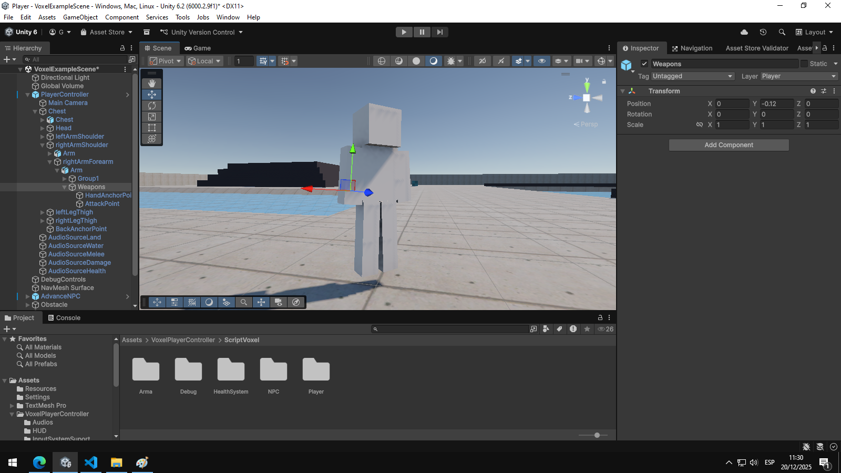Image resolution: width=841 pixels, height=473 pixels.
Task: Open the Layer dropdown showing Player
Action: [x=798, y=76]
